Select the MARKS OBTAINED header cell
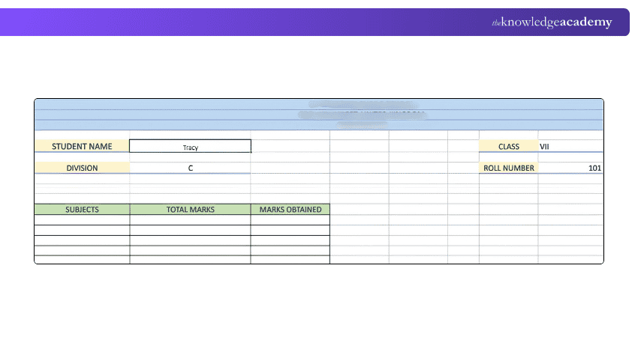Image resolution: width=638 pixels, height=337 pixels. [x=290, y=210]
